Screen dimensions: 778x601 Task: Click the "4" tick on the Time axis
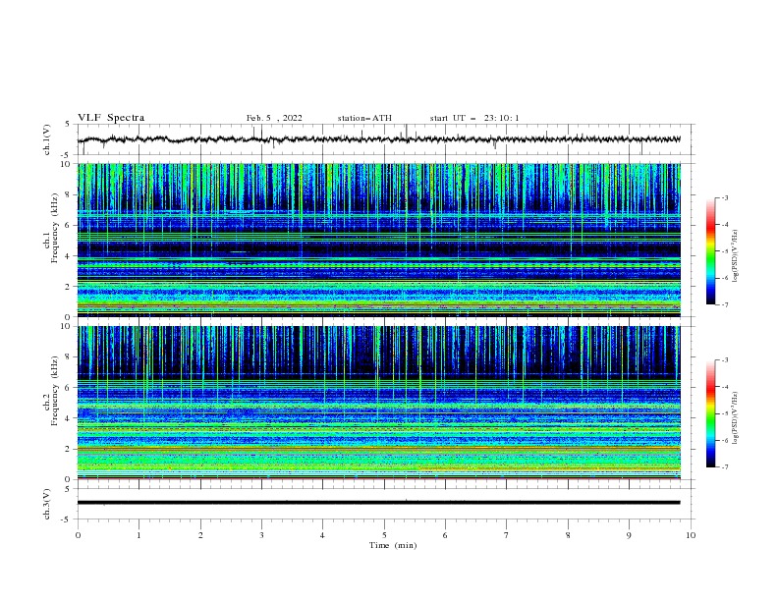322,535
